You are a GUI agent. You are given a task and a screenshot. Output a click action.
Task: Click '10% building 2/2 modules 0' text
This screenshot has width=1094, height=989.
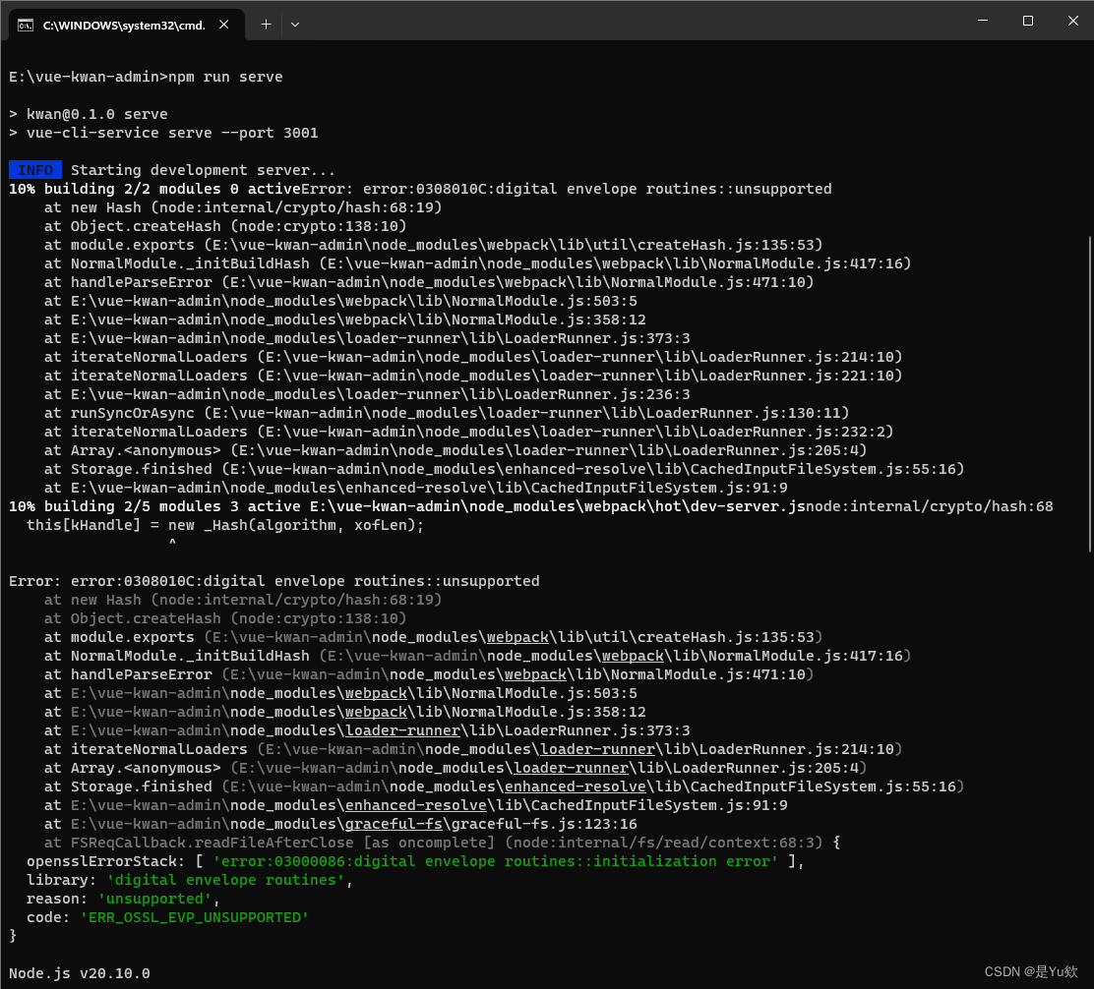tap(124, 189)
